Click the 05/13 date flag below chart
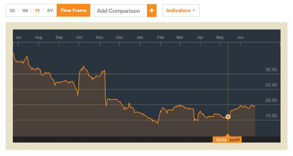This screenshot has height=156, width=293. (221, 140)
